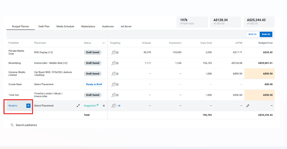Open targeting settings for Carwow Studio Limited

pos(115,74)
